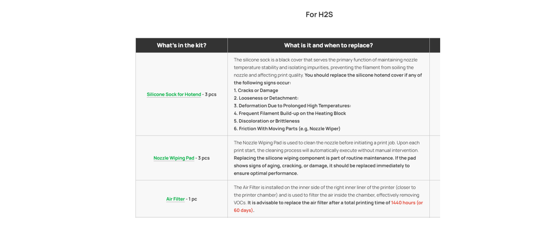Click Frequent Filament Build-up on the Heating Block
Image resolution: width=546 pixels, height=227 pixels.
coord(290,113)
